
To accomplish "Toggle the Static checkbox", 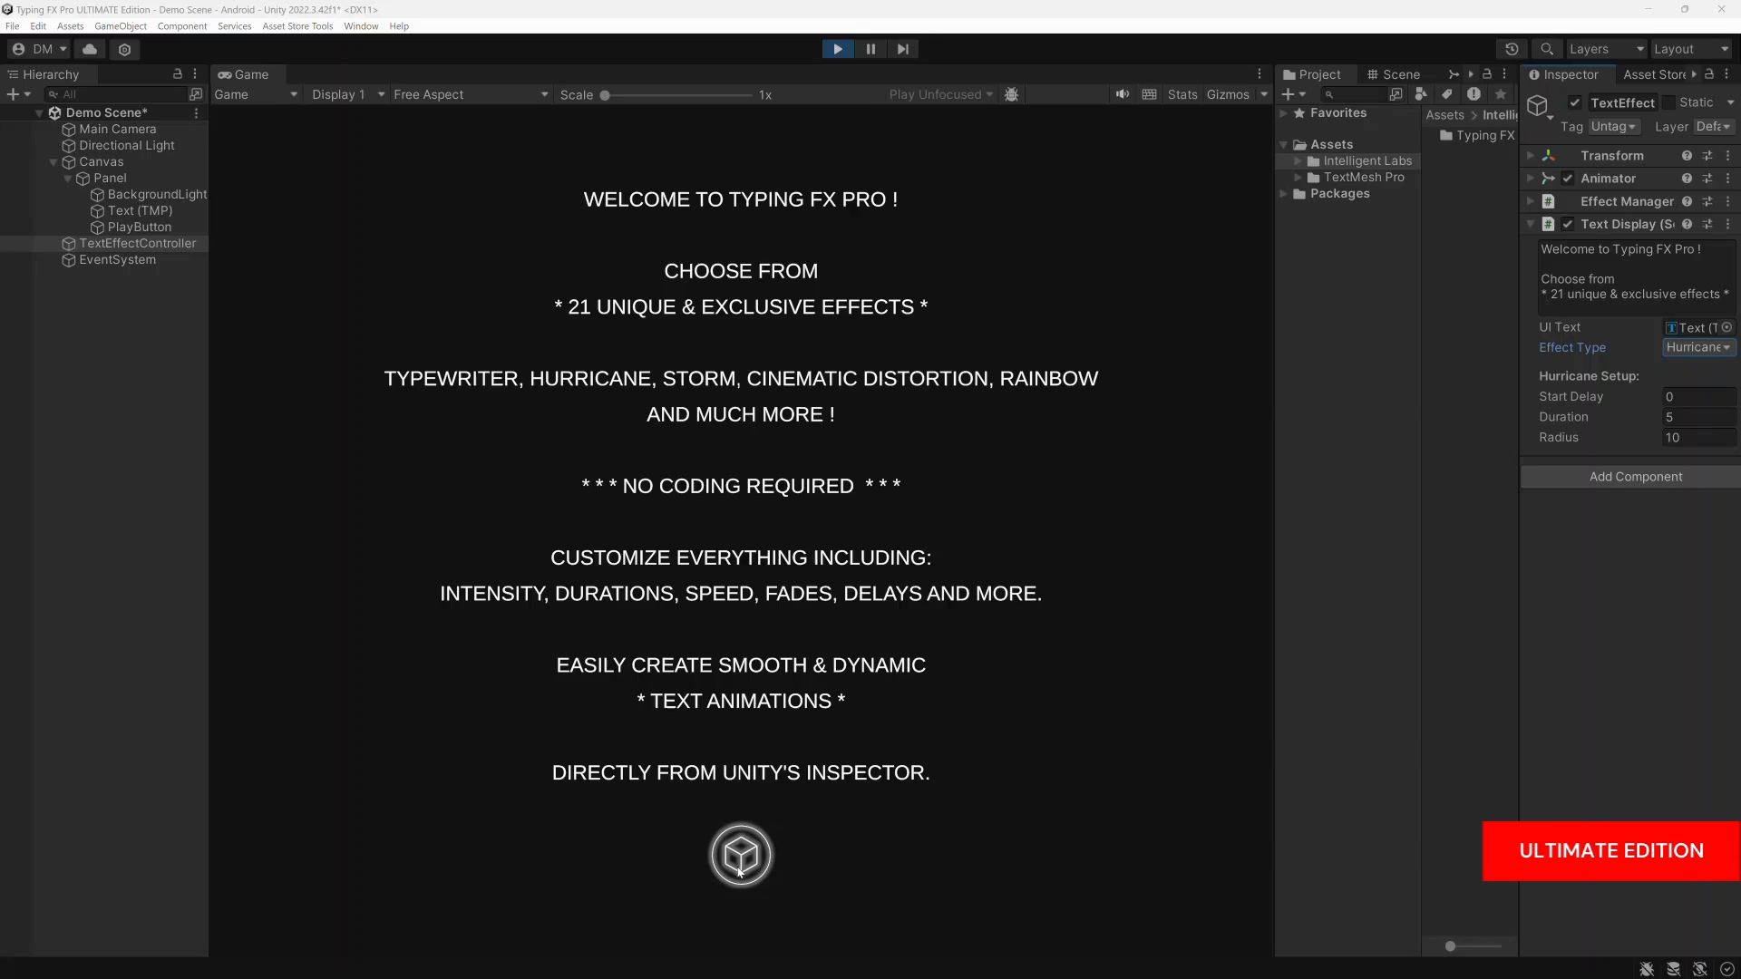I will tap(1669, 103).
